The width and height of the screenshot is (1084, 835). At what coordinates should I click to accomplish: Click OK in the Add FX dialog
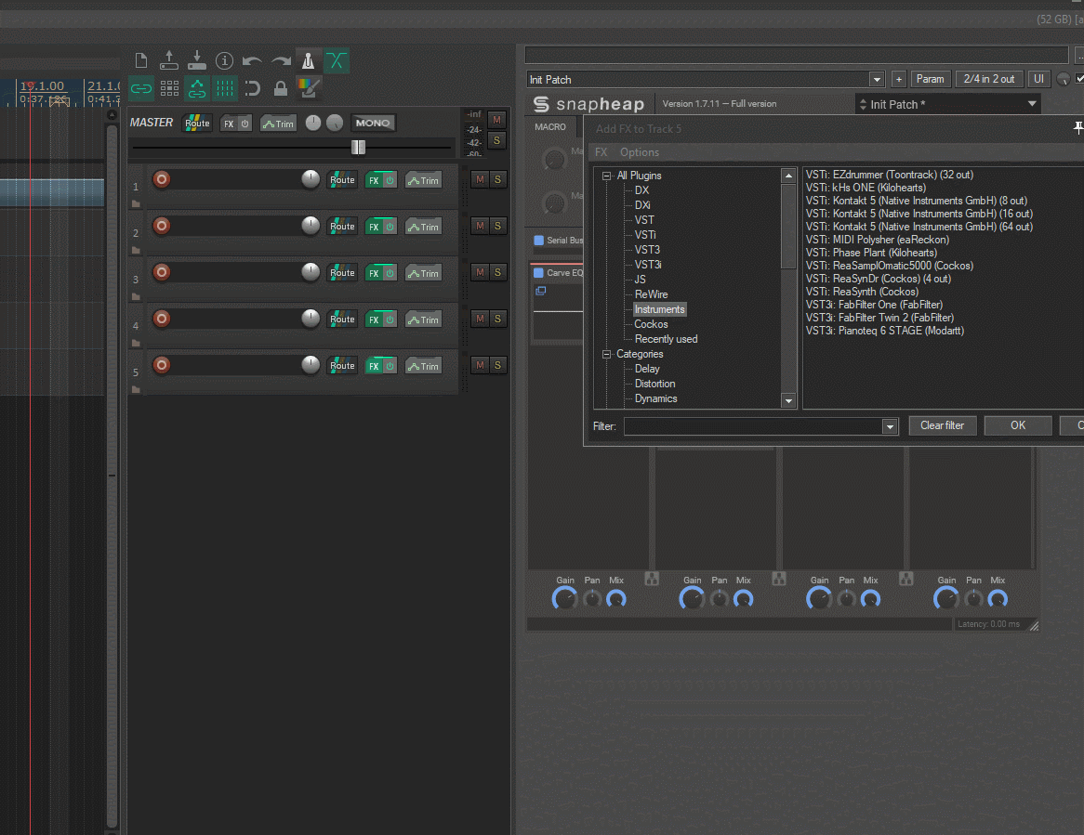1018,425
